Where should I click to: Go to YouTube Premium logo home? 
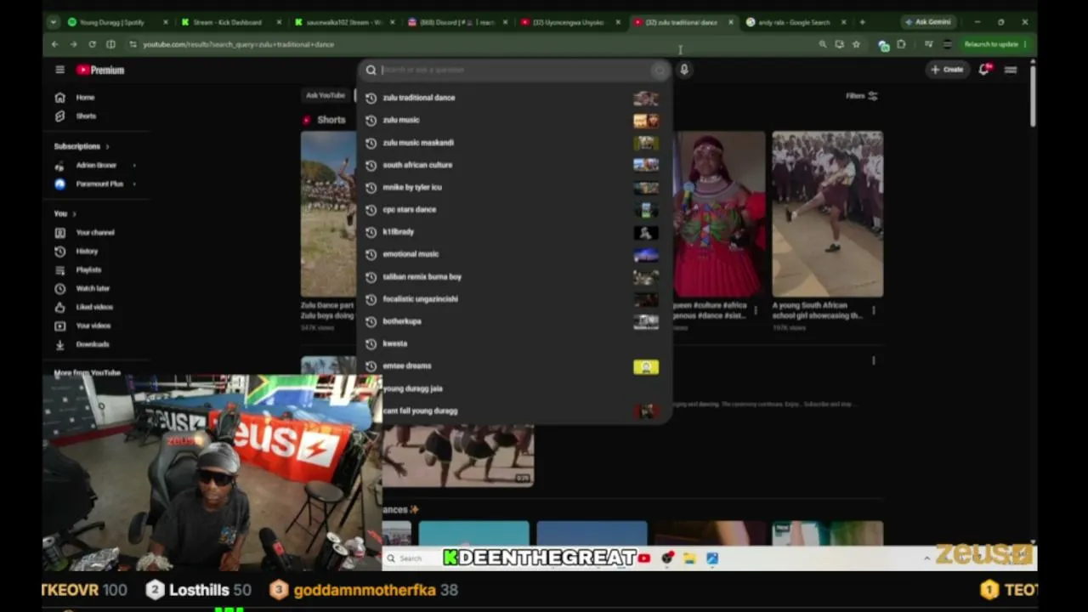pyautogui.click(x=100, y=70)
